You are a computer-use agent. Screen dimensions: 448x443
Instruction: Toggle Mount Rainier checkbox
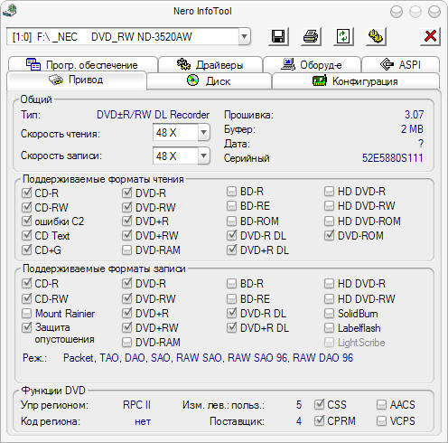click(27, 314)
